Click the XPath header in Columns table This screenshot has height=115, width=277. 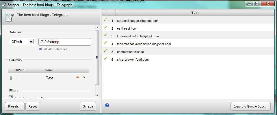pyautogui.click(x=20, y=70)
